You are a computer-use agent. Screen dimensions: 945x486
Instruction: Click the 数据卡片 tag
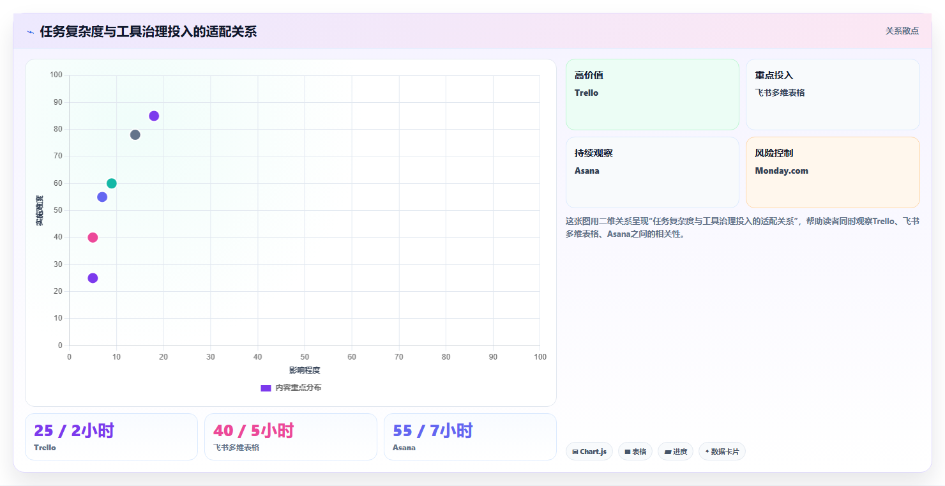[722, 452]
